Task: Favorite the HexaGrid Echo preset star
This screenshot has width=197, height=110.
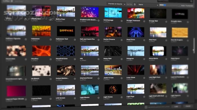Action: point(75,59)
